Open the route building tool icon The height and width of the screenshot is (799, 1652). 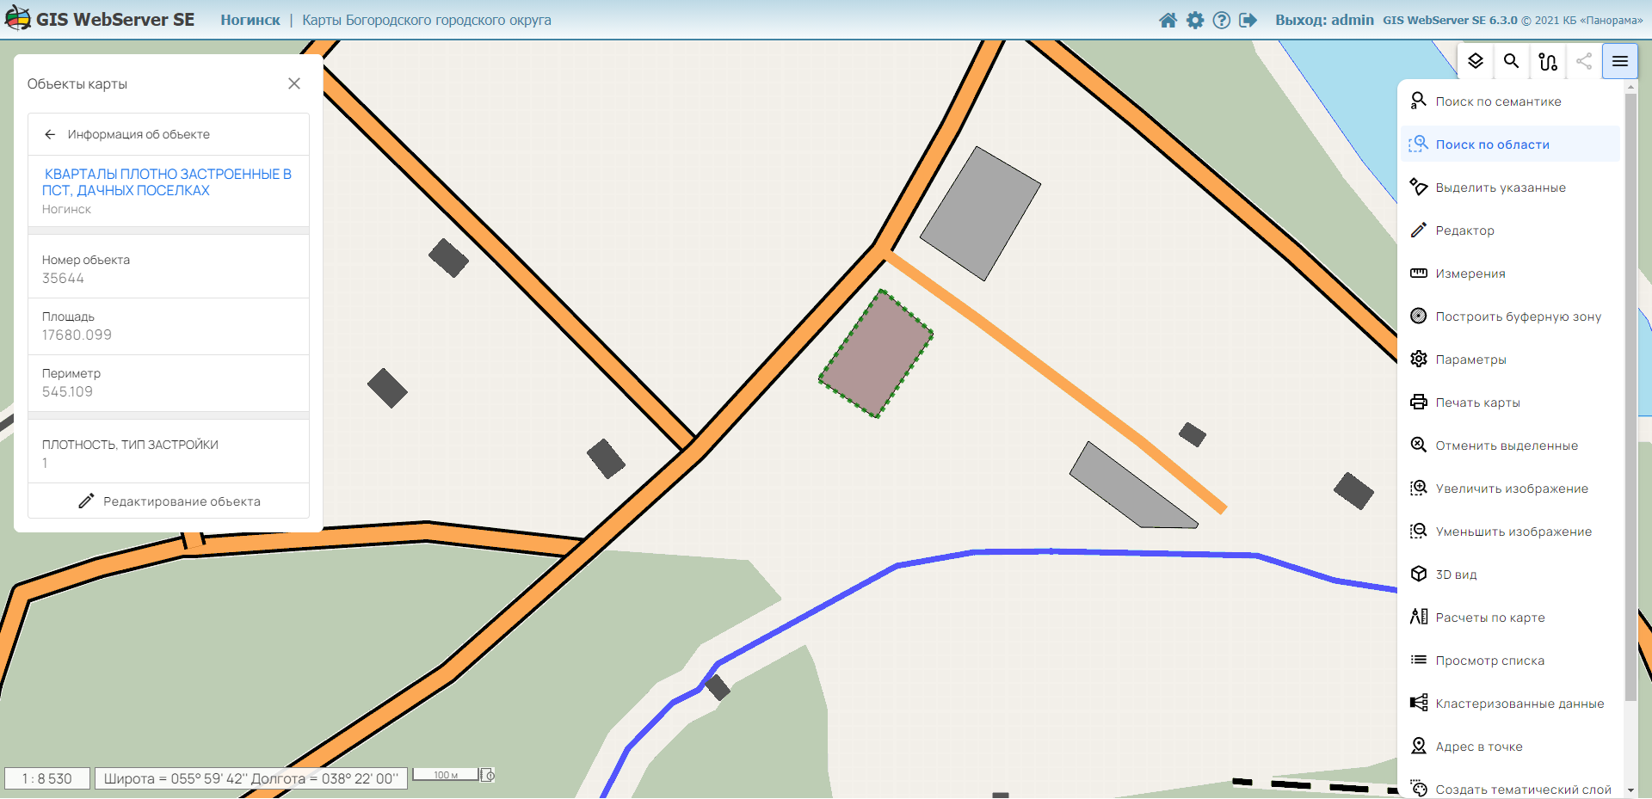1548,61
